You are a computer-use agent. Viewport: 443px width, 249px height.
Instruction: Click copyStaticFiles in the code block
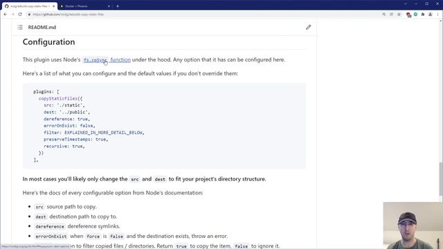tap(58, 98)
